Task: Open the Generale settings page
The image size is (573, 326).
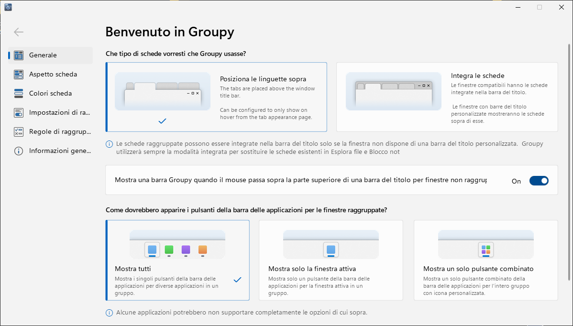Action: [50, 55]
